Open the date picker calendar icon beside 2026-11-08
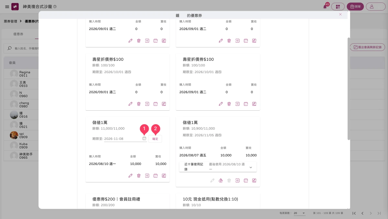The height and width of the screenshot is (219, 388). (x=145, y=138)
